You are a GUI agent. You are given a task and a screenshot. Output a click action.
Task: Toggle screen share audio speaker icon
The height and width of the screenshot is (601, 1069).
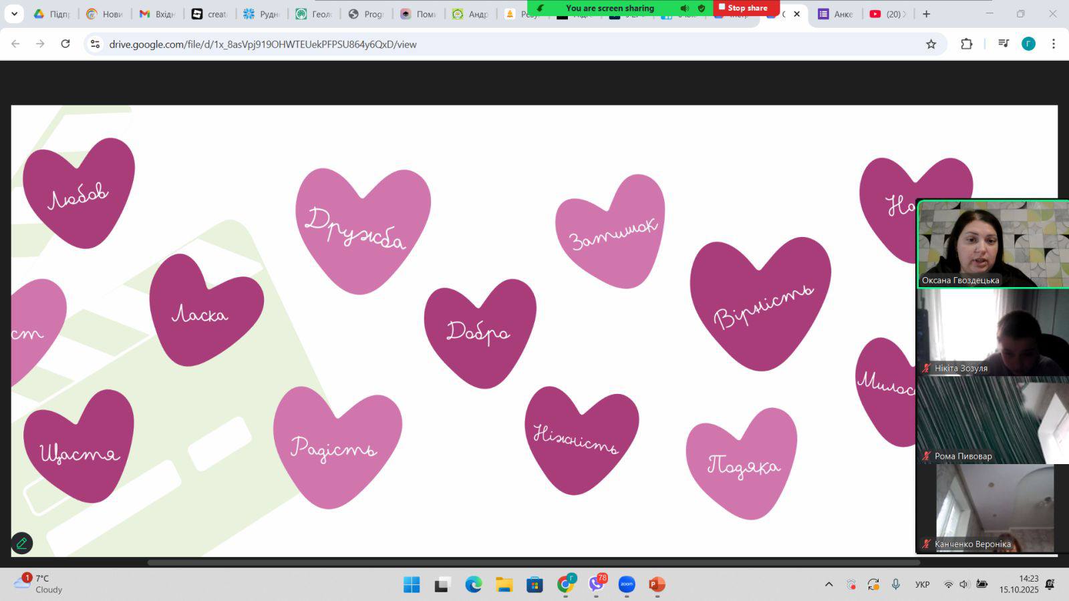[685, 8]
